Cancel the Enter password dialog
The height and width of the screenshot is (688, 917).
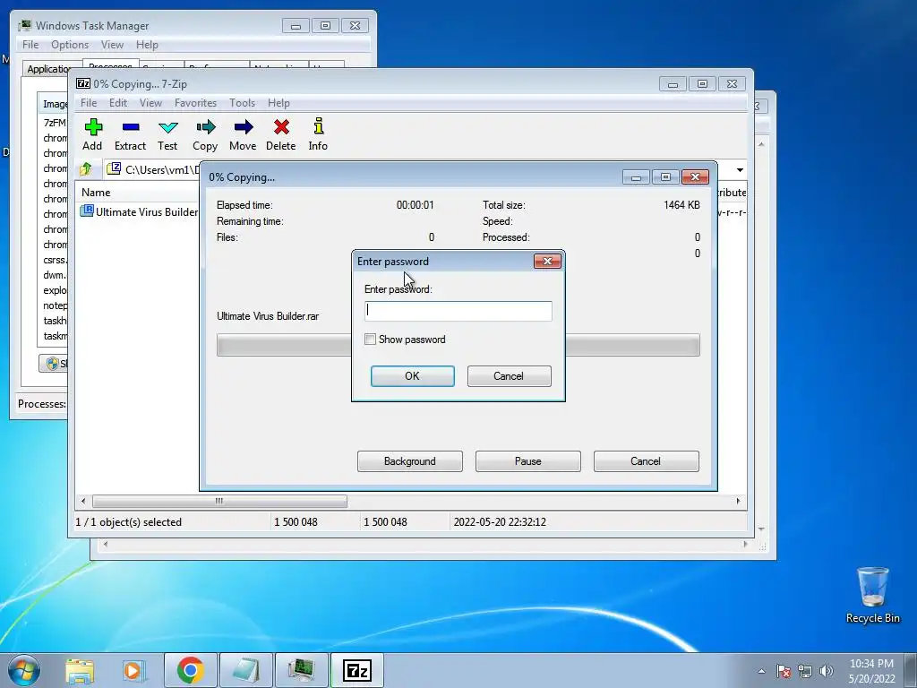tap(509, 376)
